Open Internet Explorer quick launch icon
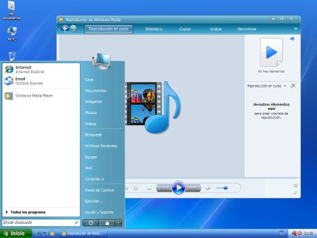Screen dimensions: 317x238 pos(38,234)
